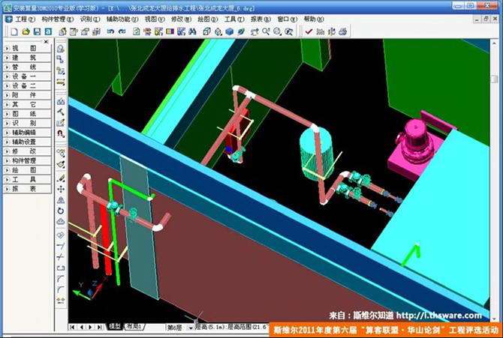Click the zoom extents magnifier icon
This screenshot has width=503, height=338.
point(289,31)
